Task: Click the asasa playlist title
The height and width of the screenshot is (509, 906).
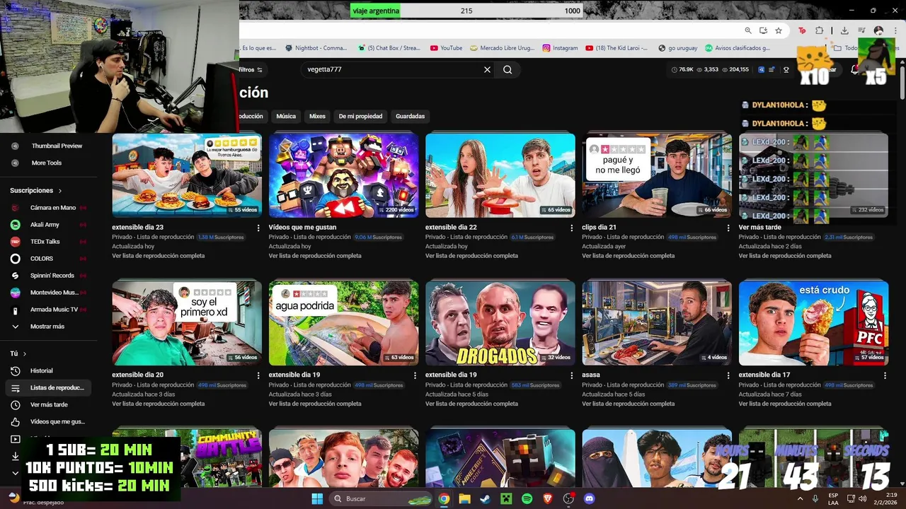Action: point(590,375)
